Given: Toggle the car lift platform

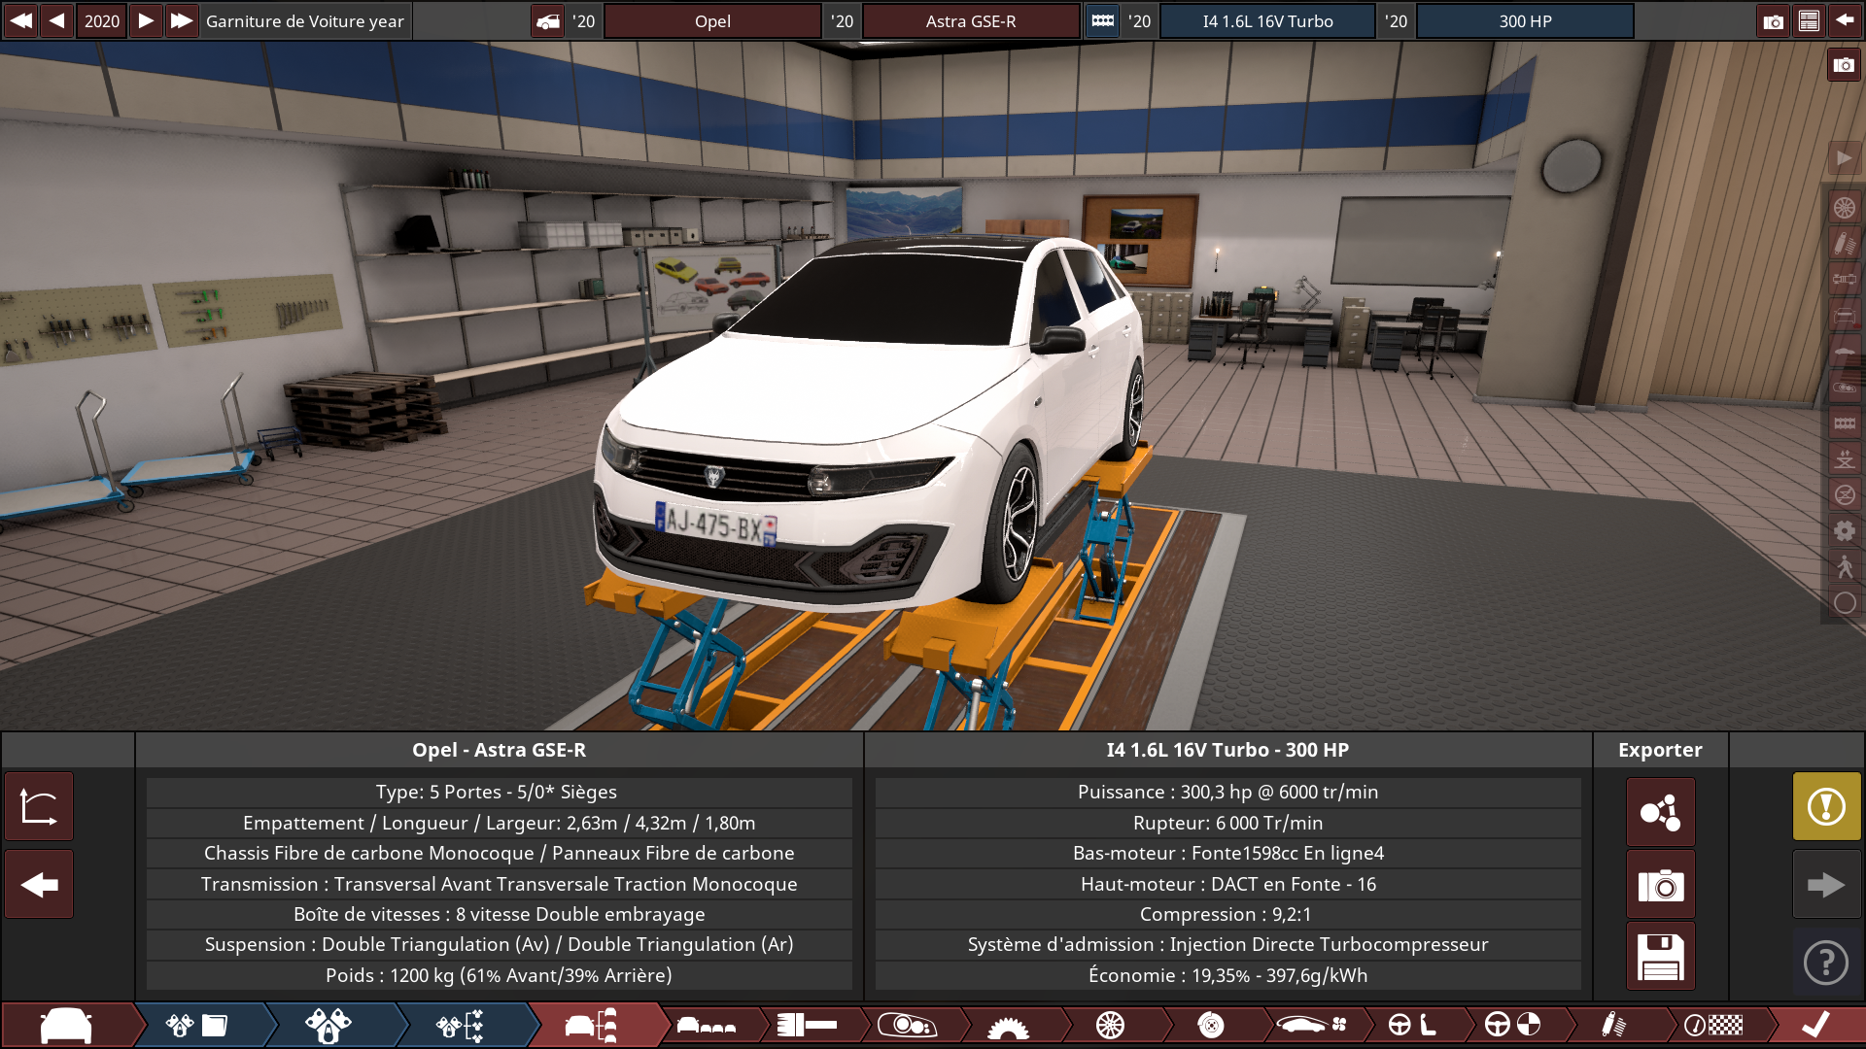Looking at the screenshot, I should 1844,458.
